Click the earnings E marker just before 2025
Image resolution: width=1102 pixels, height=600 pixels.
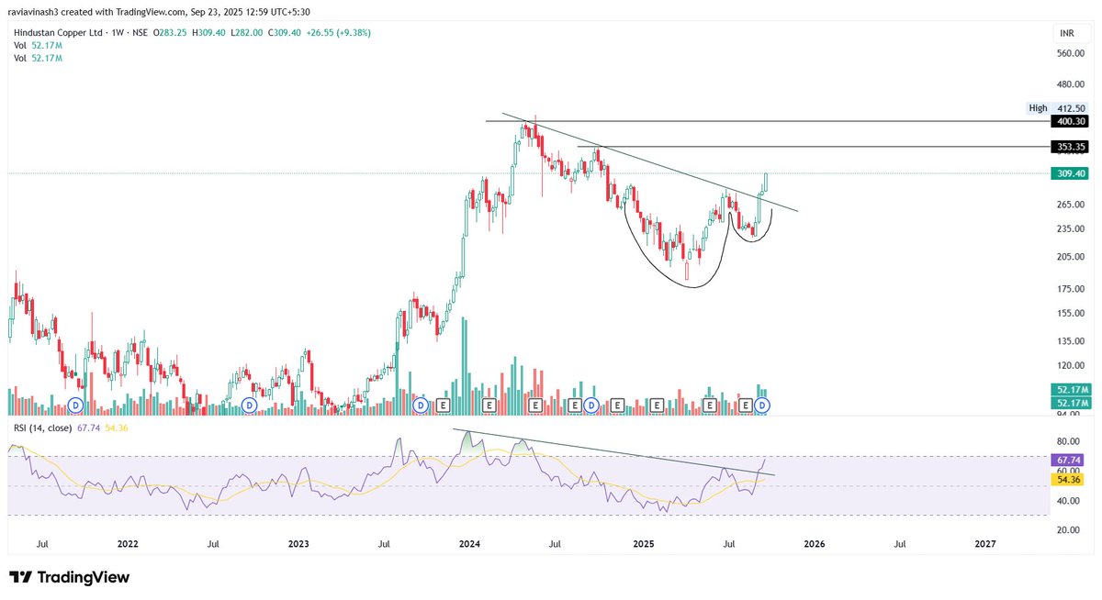617,405
